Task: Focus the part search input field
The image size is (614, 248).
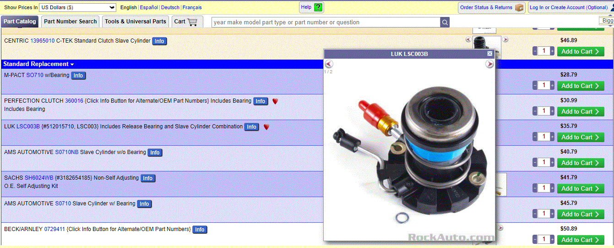Action: (x=326, y=22)
